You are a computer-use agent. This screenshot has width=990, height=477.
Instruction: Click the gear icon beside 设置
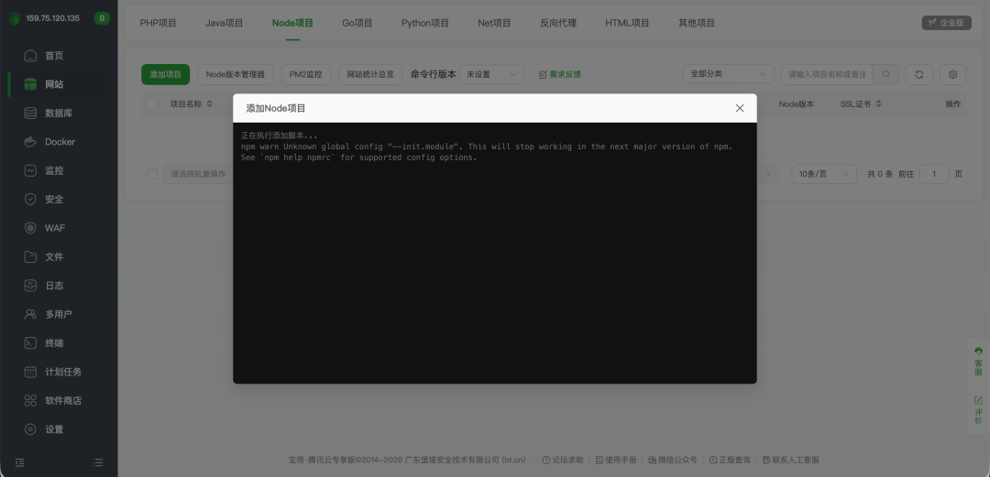(30, 429)
